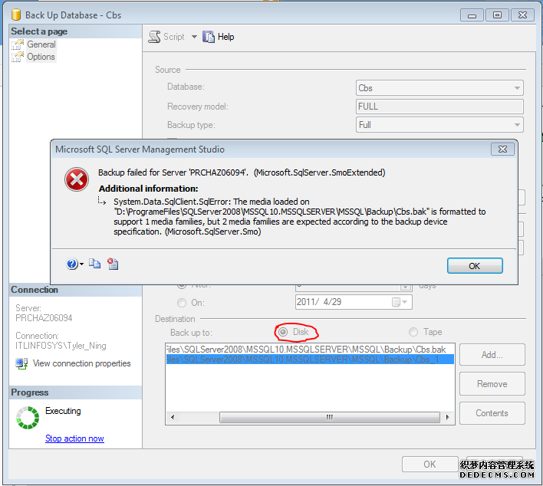Click the Remove destination button
This screenshot has height=486, width=543.
point(492,384)
